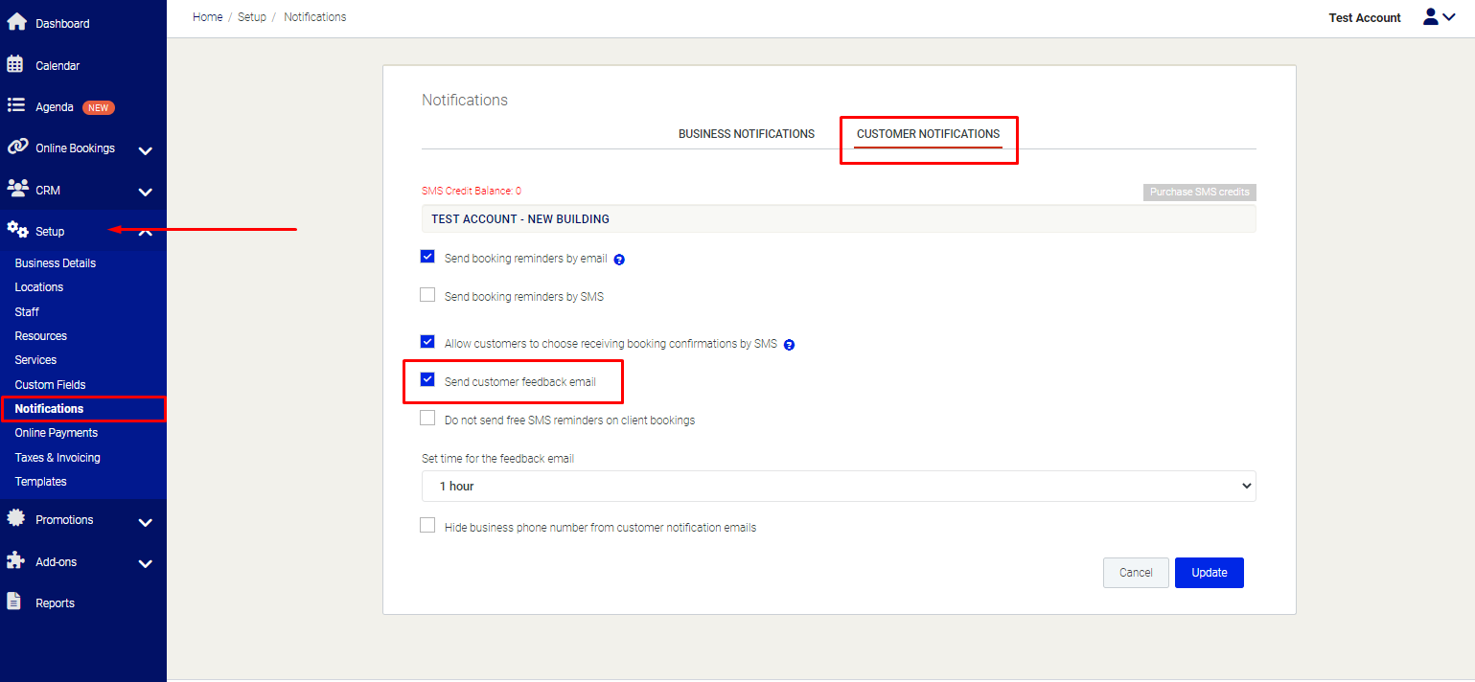
Task: Click help icon beside SMS confirmations option
Action: (790, 345)
